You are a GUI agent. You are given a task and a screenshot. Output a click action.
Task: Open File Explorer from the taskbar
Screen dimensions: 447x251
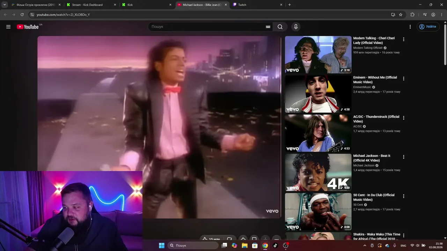(x=244, y=245)
